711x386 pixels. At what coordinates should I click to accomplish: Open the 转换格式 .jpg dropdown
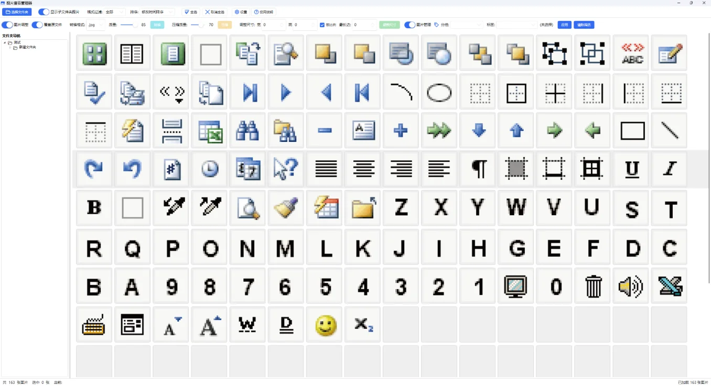[95, 25]
